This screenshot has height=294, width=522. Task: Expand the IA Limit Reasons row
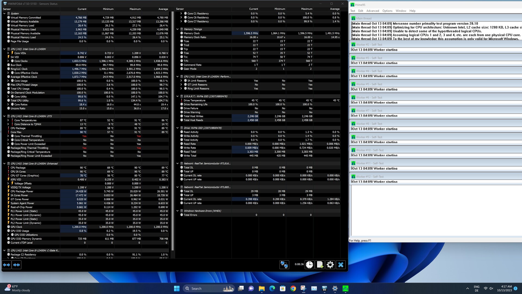point(181,81)
